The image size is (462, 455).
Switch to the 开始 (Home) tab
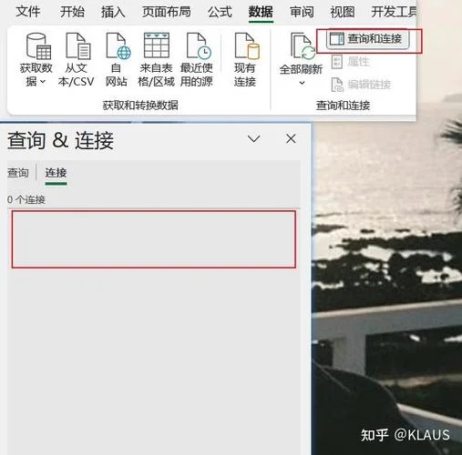pos(72,12)
